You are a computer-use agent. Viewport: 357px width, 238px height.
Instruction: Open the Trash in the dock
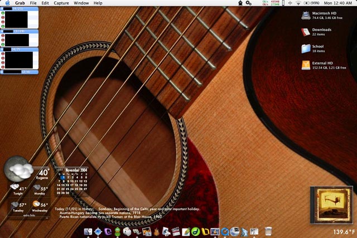(x=268, y=231)
